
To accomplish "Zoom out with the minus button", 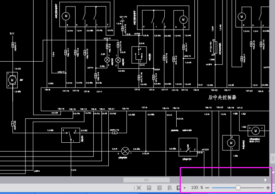I will (207, 188).
